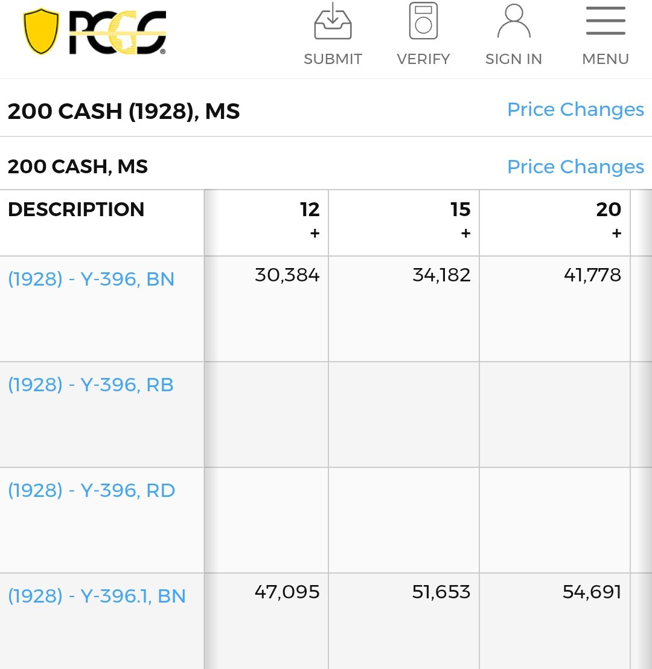Open the (1928) - Y-396, BN coin link
Image resolution: width=652 pixels, height=669 pixels.
[91, 279]
